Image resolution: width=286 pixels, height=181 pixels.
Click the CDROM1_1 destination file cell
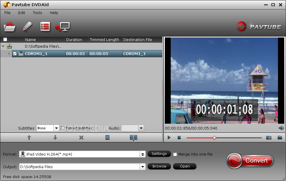(x=142, y=54)
